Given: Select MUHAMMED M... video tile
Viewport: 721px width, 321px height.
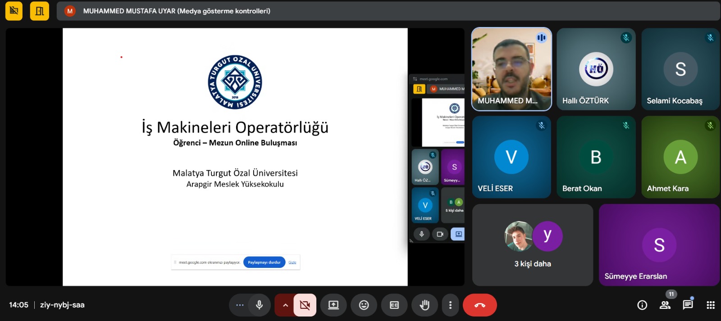Looking at the screenshot, I should 511,69.
